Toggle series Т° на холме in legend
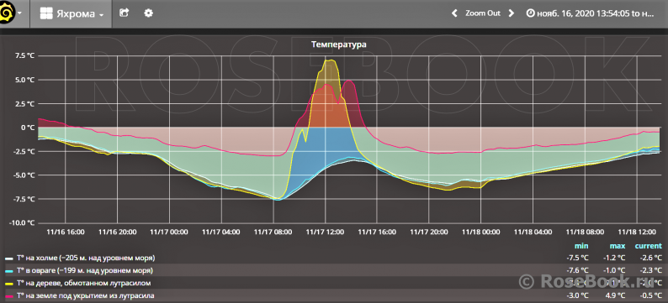 coord(86,258)
